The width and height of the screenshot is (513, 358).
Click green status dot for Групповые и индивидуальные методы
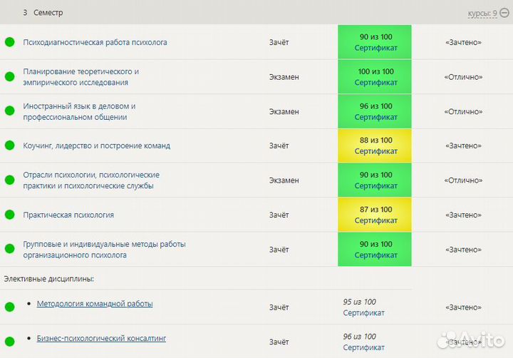(10, 249)
